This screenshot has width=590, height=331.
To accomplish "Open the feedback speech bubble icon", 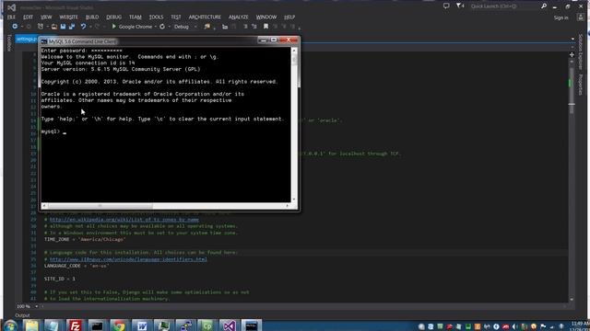I will 446,6.
